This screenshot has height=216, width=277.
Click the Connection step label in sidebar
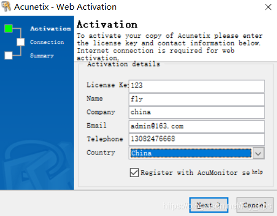pos(47,42)
